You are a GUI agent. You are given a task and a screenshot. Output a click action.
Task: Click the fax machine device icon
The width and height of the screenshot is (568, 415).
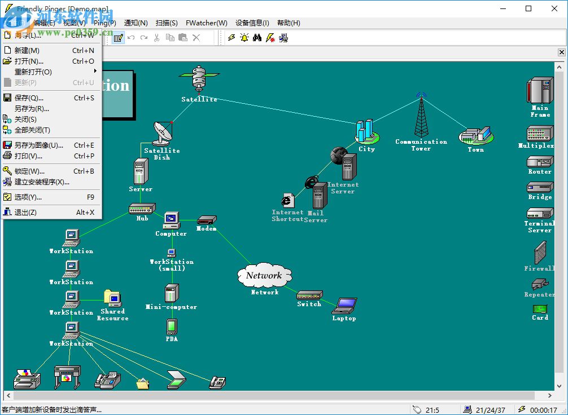(x=107, y=380)
